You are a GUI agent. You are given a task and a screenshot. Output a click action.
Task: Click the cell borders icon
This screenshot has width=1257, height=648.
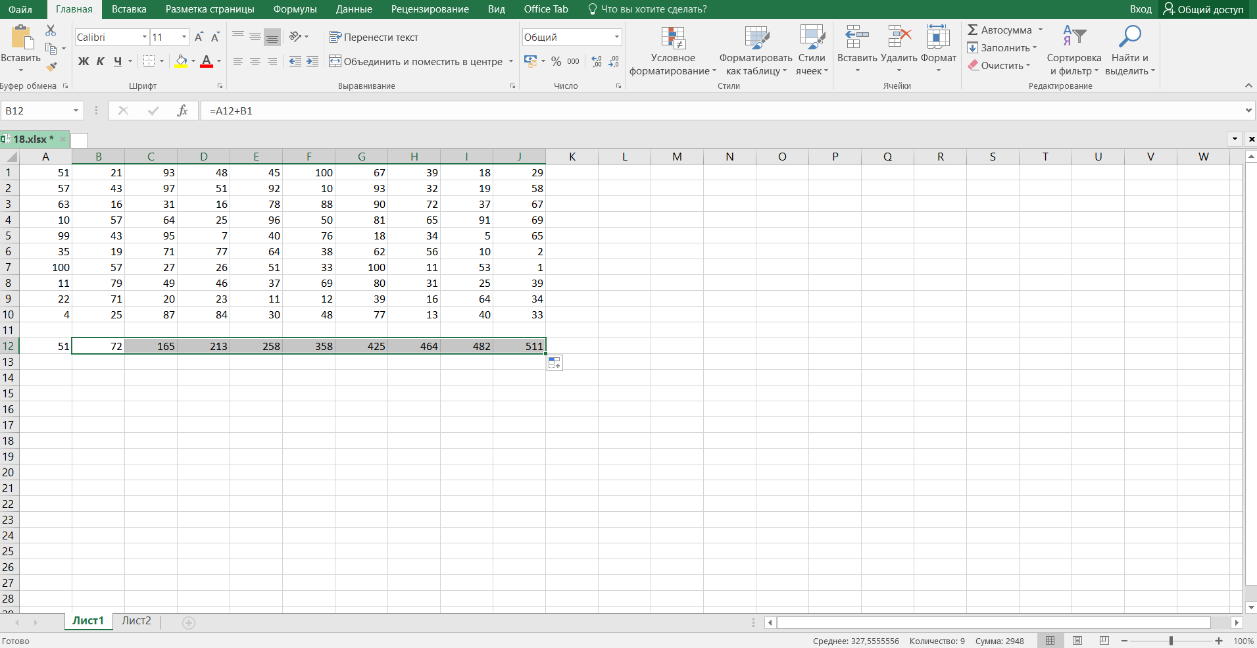pyautogui.click(x=149, y=61)
